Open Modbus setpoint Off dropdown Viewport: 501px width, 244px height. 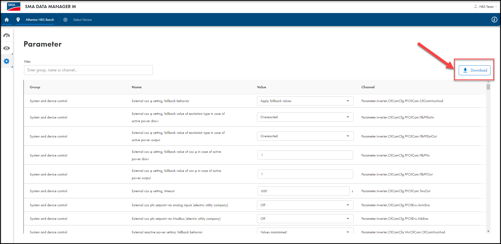[305, 219]
